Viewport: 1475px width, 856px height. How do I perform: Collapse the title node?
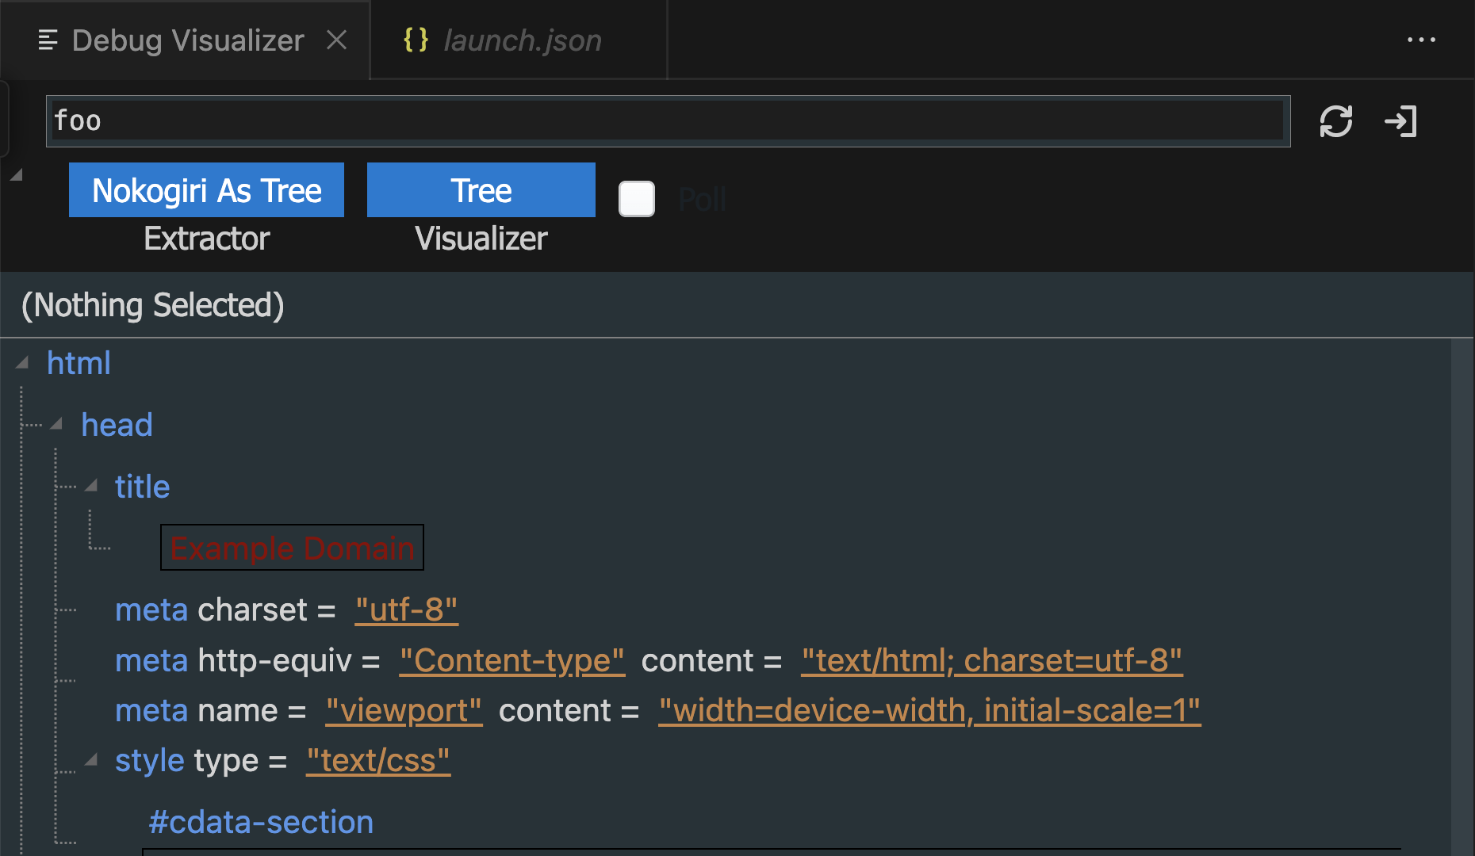tap(91, 486)
